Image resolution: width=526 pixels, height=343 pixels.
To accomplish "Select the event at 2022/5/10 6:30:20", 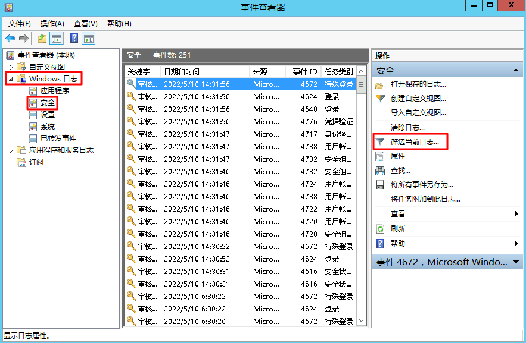I will 241,321.
